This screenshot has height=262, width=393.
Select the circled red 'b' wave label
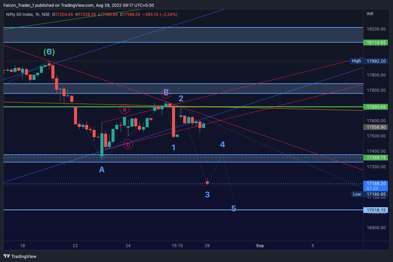[128, 145]
